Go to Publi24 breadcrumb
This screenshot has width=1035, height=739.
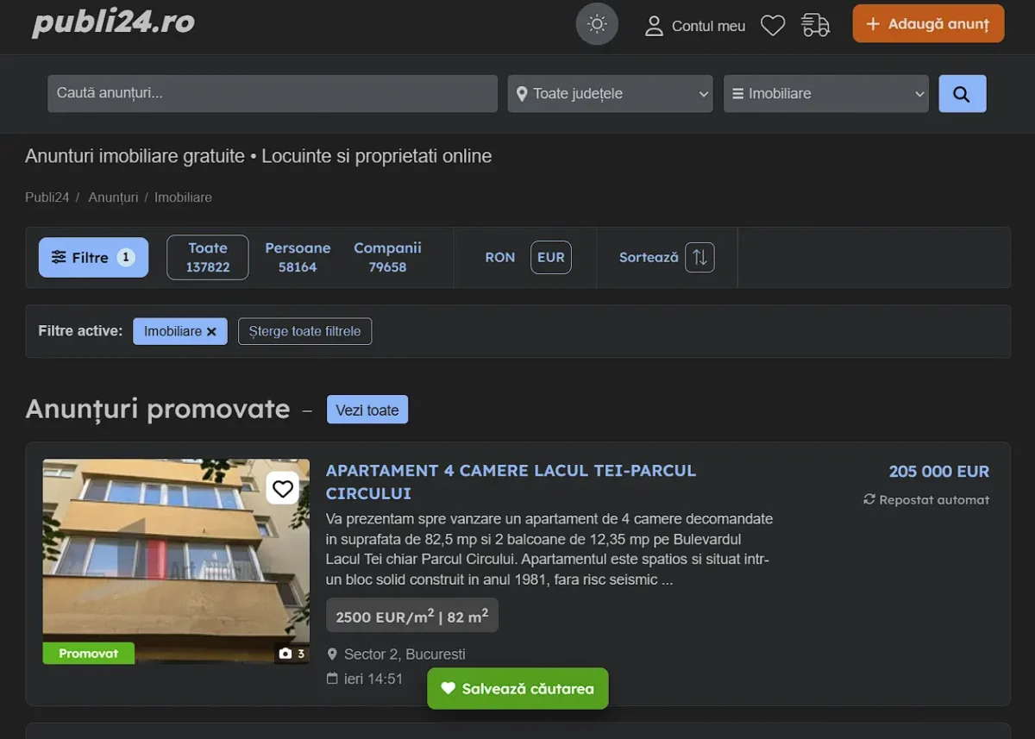(x=47, y=197)
